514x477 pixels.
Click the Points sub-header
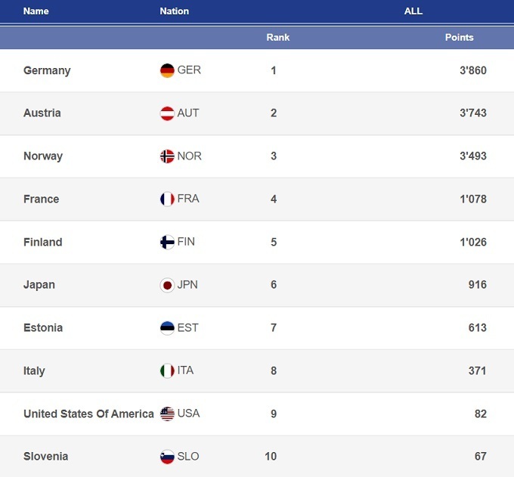point(460,37)
